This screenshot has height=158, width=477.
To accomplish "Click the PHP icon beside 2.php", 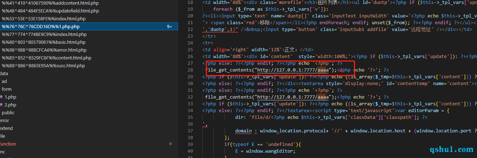I will pos(1,105).
